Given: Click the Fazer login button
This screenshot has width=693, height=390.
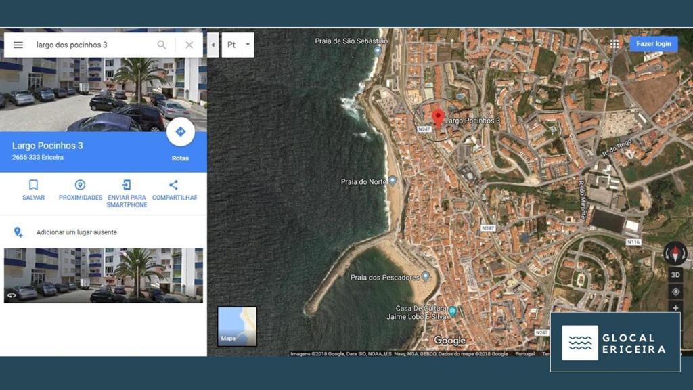Looking at the screenshot, I should [x=654, y=44].
